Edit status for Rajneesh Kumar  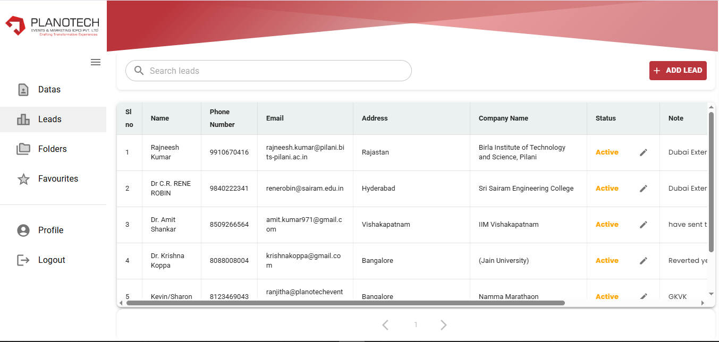tap(643, 152)
